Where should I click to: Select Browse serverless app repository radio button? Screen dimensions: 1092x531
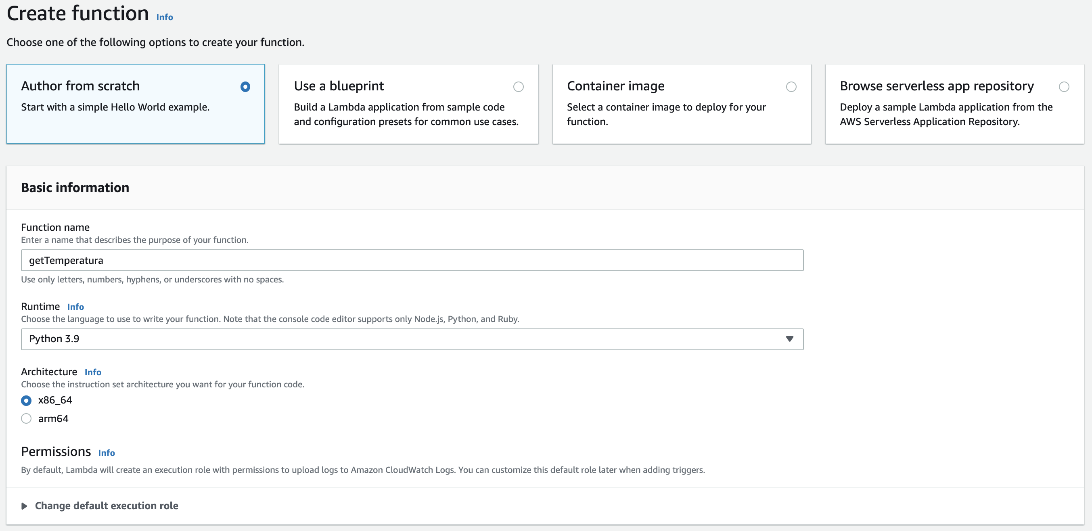point(1064,87)
